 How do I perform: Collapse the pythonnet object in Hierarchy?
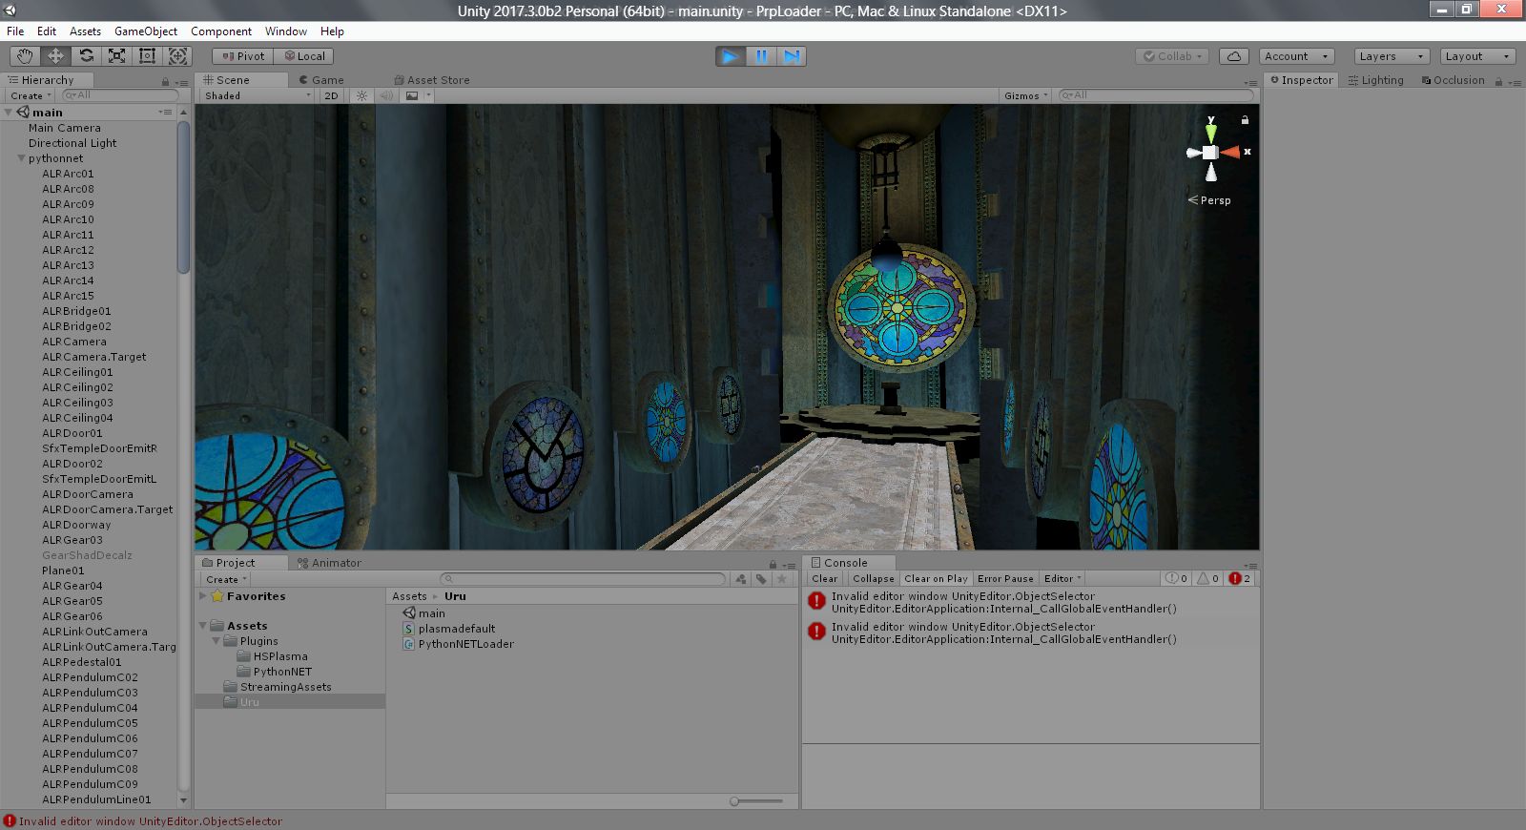pyautogui.click(x=21, y=158)
